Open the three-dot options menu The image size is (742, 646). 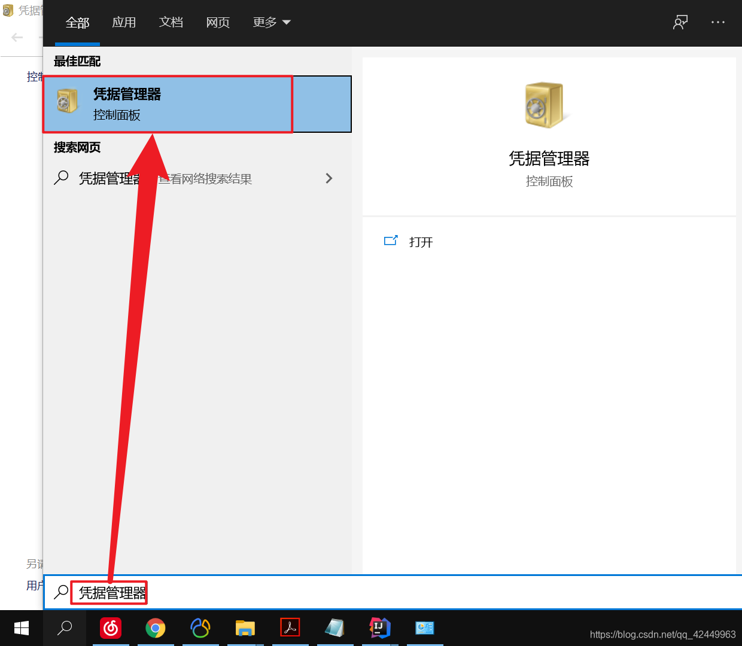pos(718,22)
